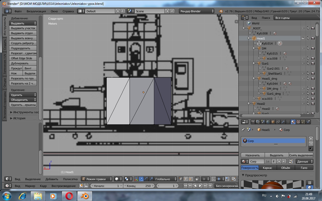Open the Режим правки mode dropdown
This screenshot has width=322, height=201.
(x=97, y=179)
